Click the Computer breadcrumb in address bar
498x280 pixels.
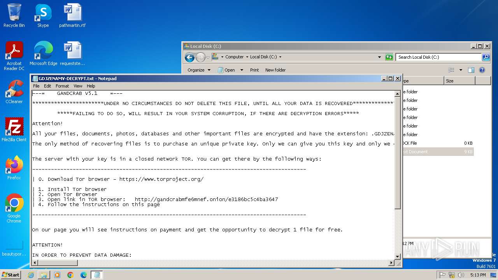234,57
